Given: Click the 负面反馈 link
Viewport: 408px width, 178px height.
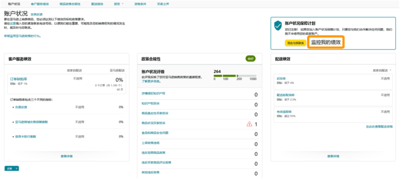Looking at the screenshot, I should (x=21, y=107).
